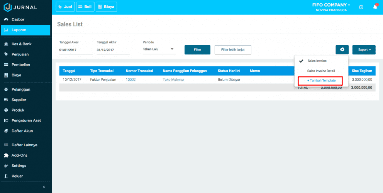Open Dasbor from the sidebar
The width and height of the screenshot is (383, 193).
18,19
